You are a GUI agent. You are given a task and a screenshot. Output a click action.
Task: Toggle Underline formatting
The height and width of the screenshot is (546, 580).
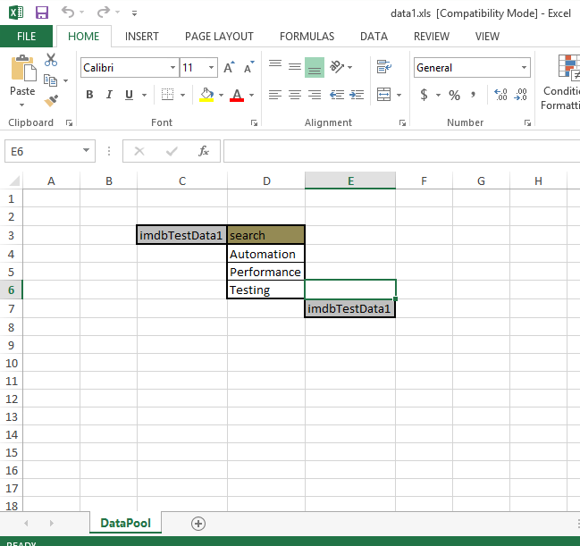[x=129, y=95]
